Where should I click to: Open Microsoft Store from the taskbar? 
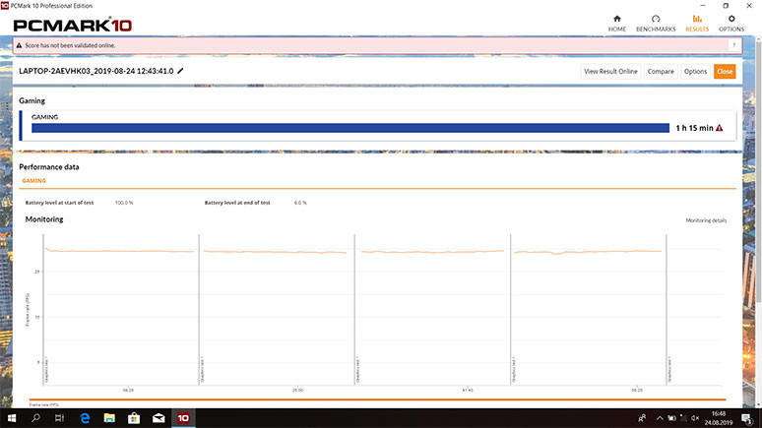click(x=134, y=418)
